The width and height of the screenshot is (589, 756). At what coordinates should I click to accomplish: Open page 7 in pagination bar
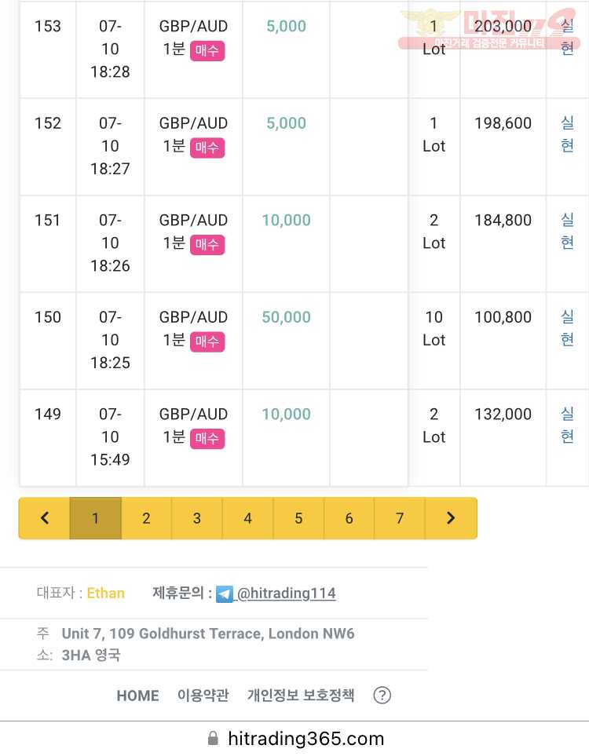(x=400, y=518)
